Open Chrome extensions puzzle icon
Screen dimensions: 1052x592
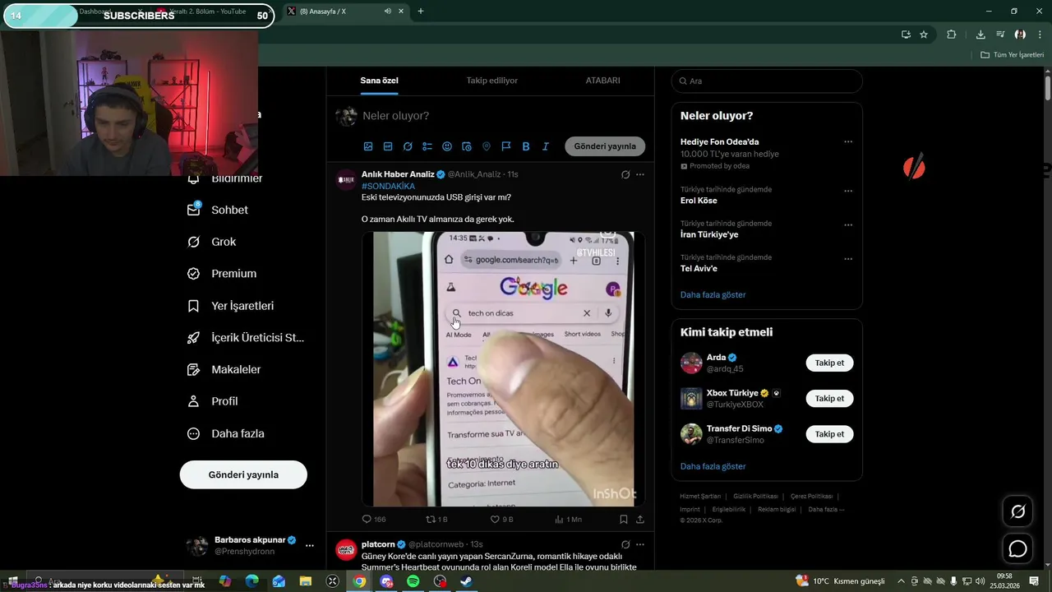(x=952, y=35)
